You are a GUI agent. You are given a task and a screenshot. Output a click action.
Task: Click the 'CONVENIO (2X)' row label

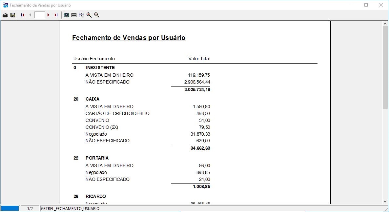[102, 127]
